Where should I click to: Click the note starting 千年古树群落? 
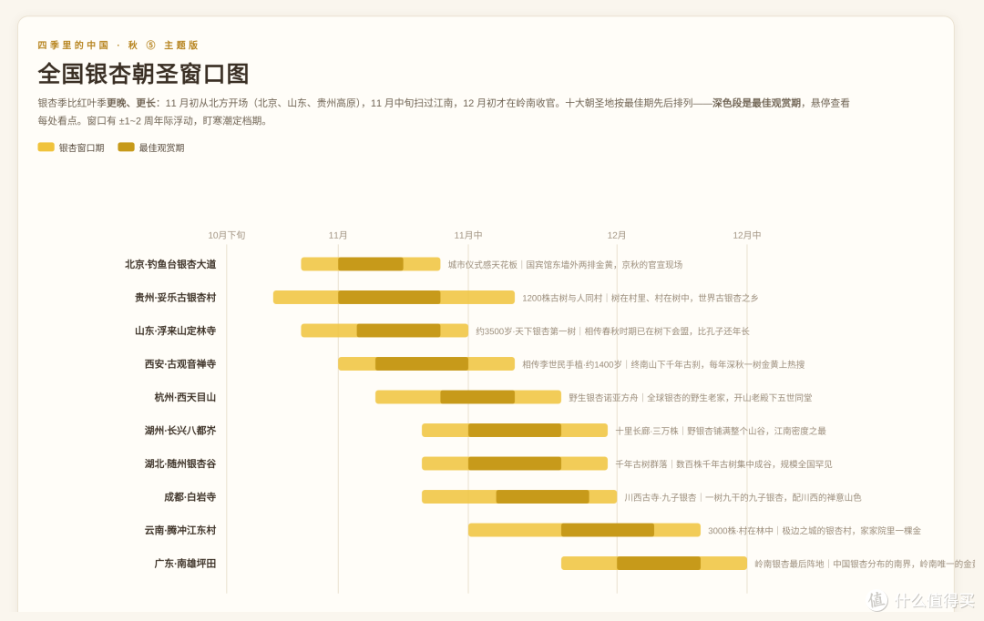[x=723, y=464]
